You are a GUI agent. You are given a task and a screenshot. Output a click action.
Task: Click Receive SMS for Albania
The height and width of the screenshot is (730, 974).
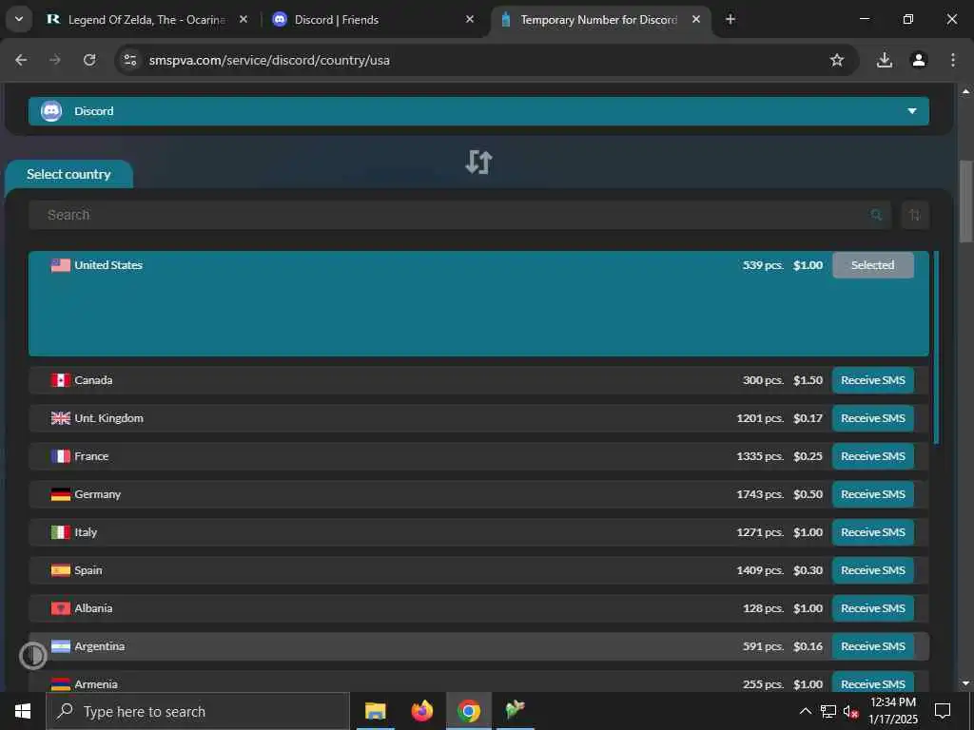[x=873, y=608]
